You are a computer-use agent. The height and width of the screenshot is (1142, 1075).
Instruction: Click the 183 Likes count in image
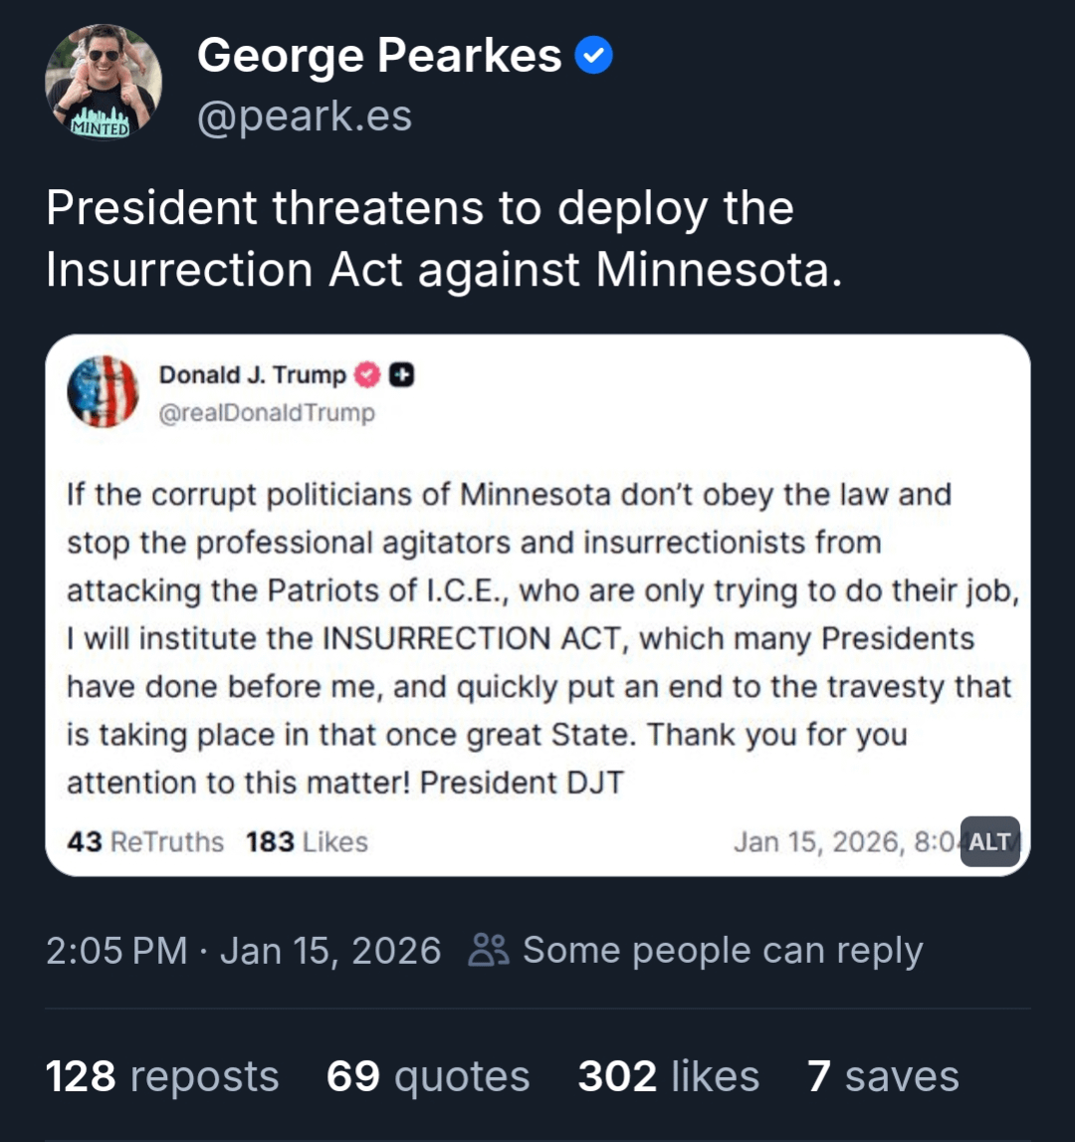307,842
